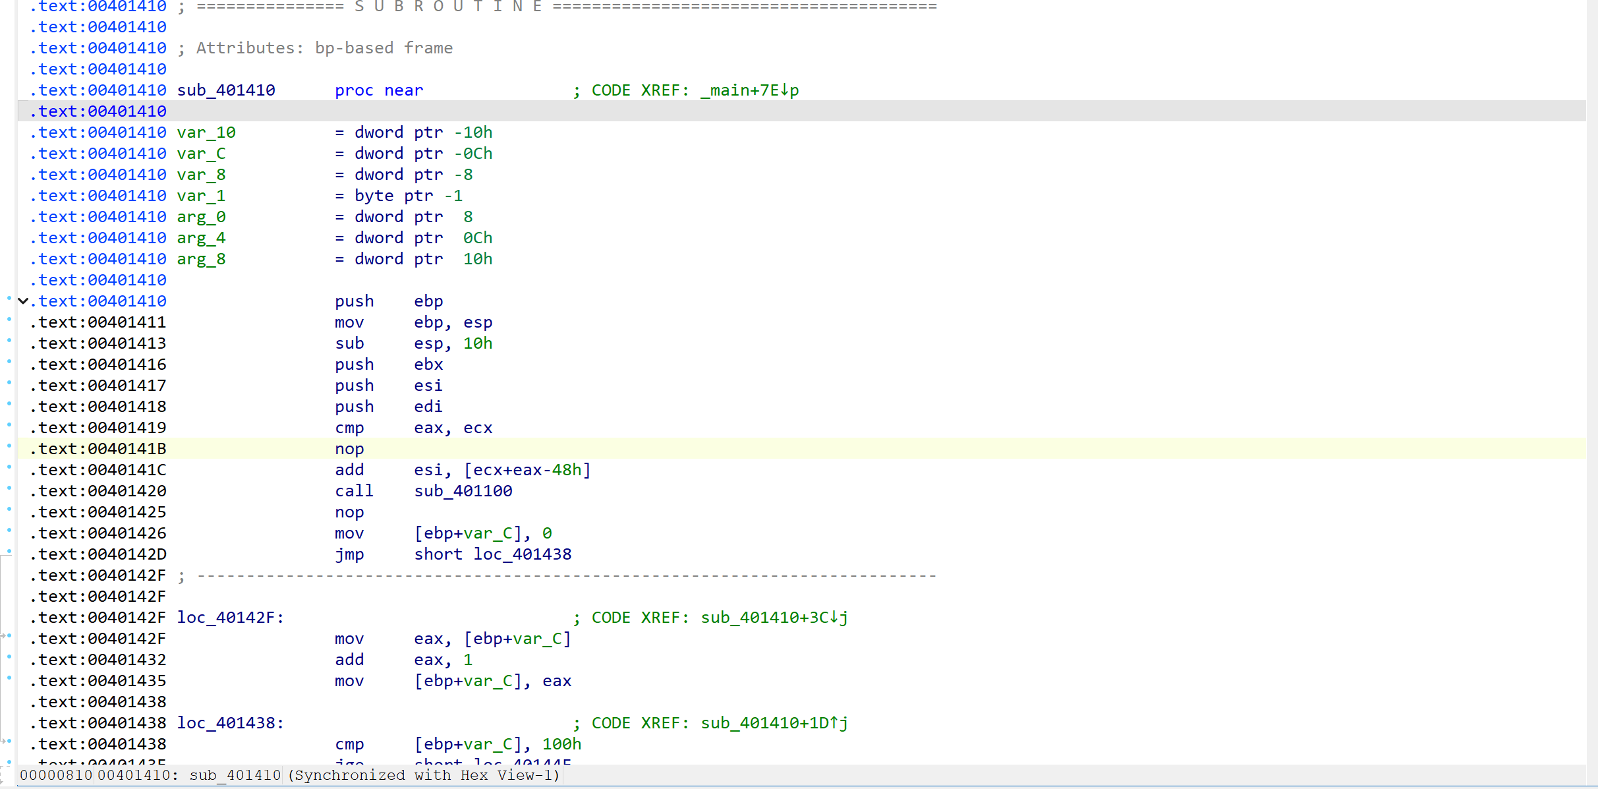Set breakpoint dot beside .text:00401413
The width and height of the screenshot is (1598, 789).
9,341
